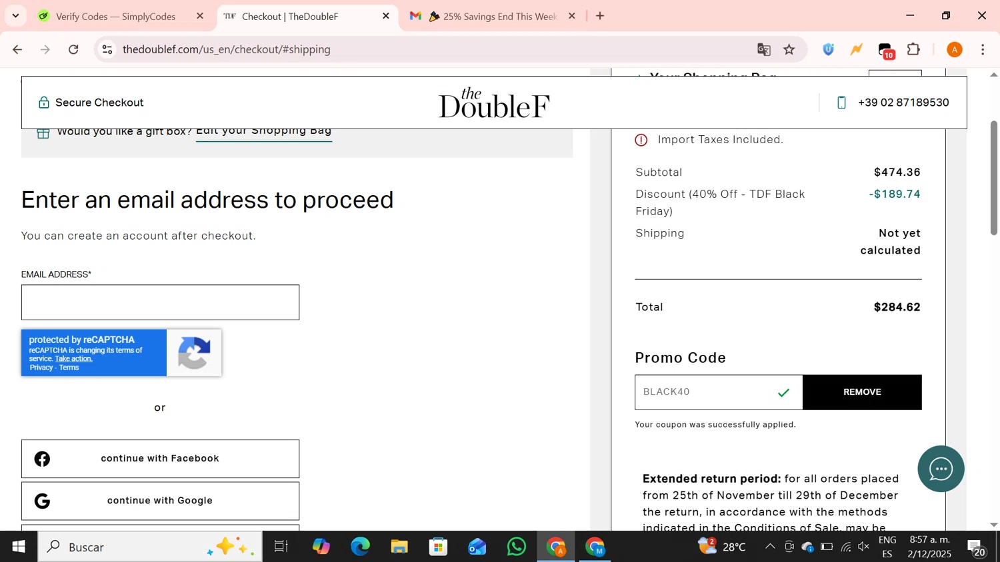Image resolution: width=1000 pixels, height=562 pixels.
Task: Open Wi-Fi network tray icon
Action: 846,547
